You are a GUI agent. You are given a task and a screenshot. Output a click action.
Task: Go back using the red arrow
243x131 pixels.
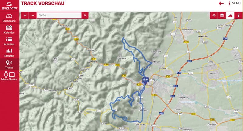221,3
